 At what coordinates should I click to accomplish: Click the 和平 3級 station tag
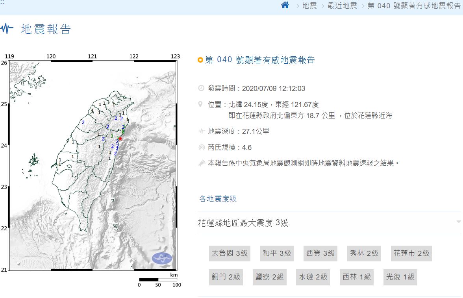point(277,253)
